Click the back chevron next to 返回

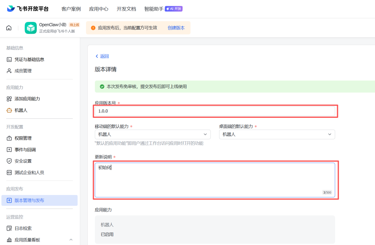point(97,56)
